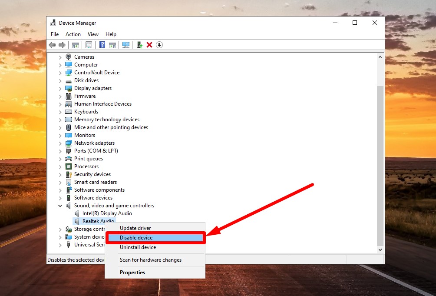Choose Update driver from context menu
Image resolution: width=436 pixels, height=296 pixels.
(x=155, y=228)
